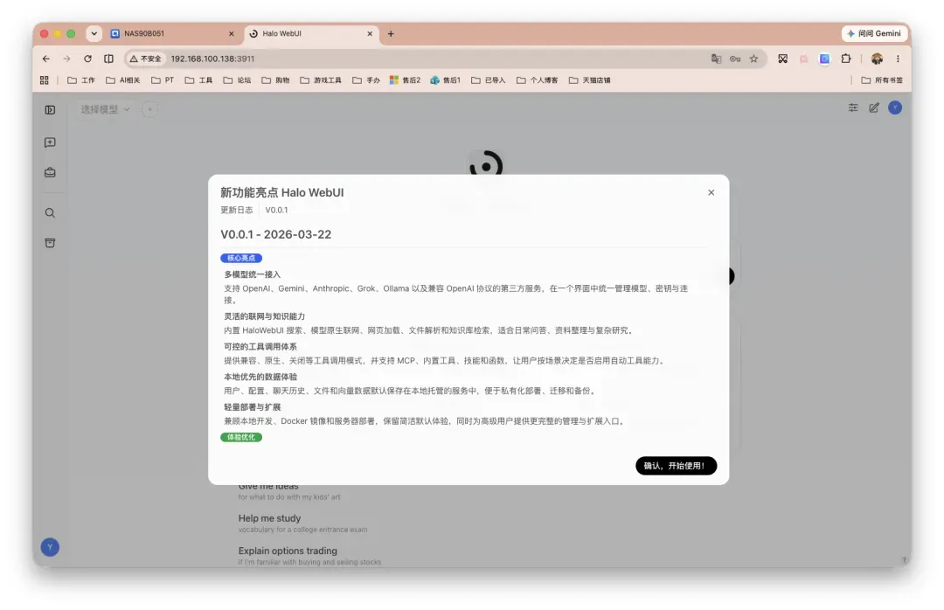This screenshot has height=610, width=944.
Task: Click the user avatar at sidebar bottom
Action: (50, 547)
